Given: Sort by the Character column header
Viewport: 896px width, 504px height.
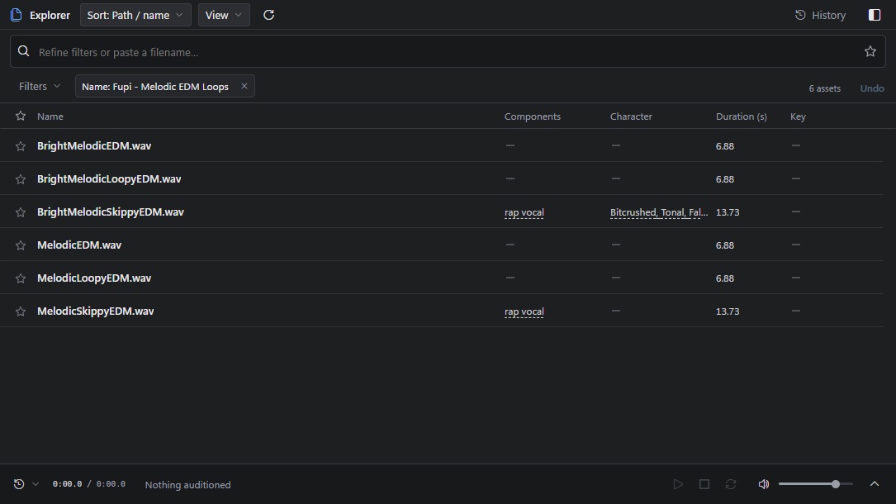Looking at the screenshot, I should (x=631, y=116).
